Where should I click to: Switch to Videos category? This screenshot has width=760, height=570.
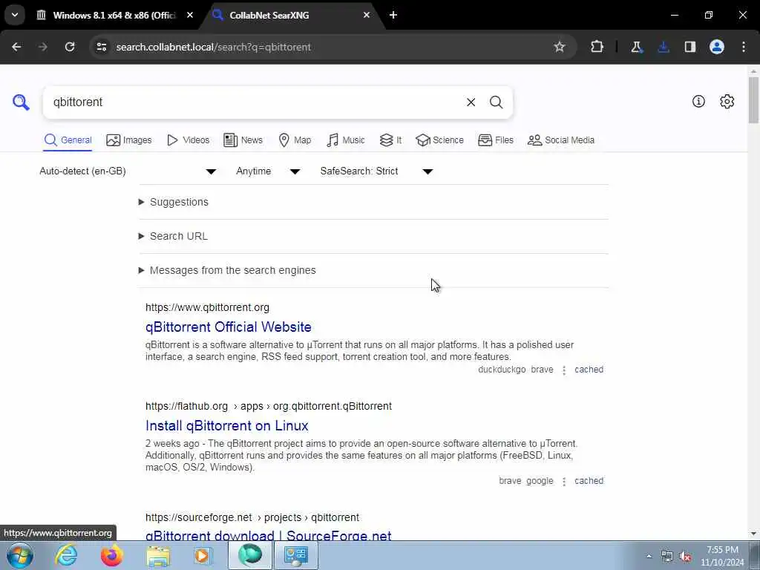click(x=188, y=140)
